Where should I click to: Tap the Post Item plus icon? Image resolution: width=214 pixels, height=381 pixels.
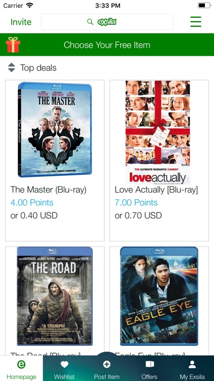pos(107,364)
